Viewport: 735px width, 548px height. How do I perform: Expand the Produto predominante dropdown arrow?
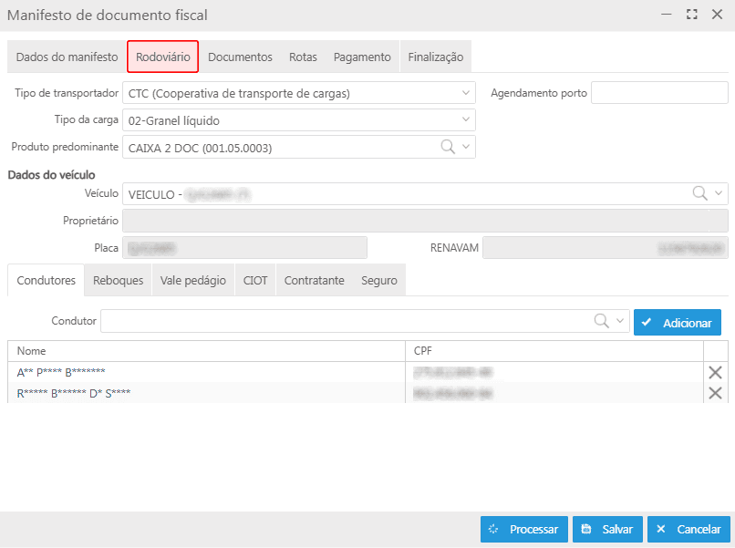coord(466,147)
